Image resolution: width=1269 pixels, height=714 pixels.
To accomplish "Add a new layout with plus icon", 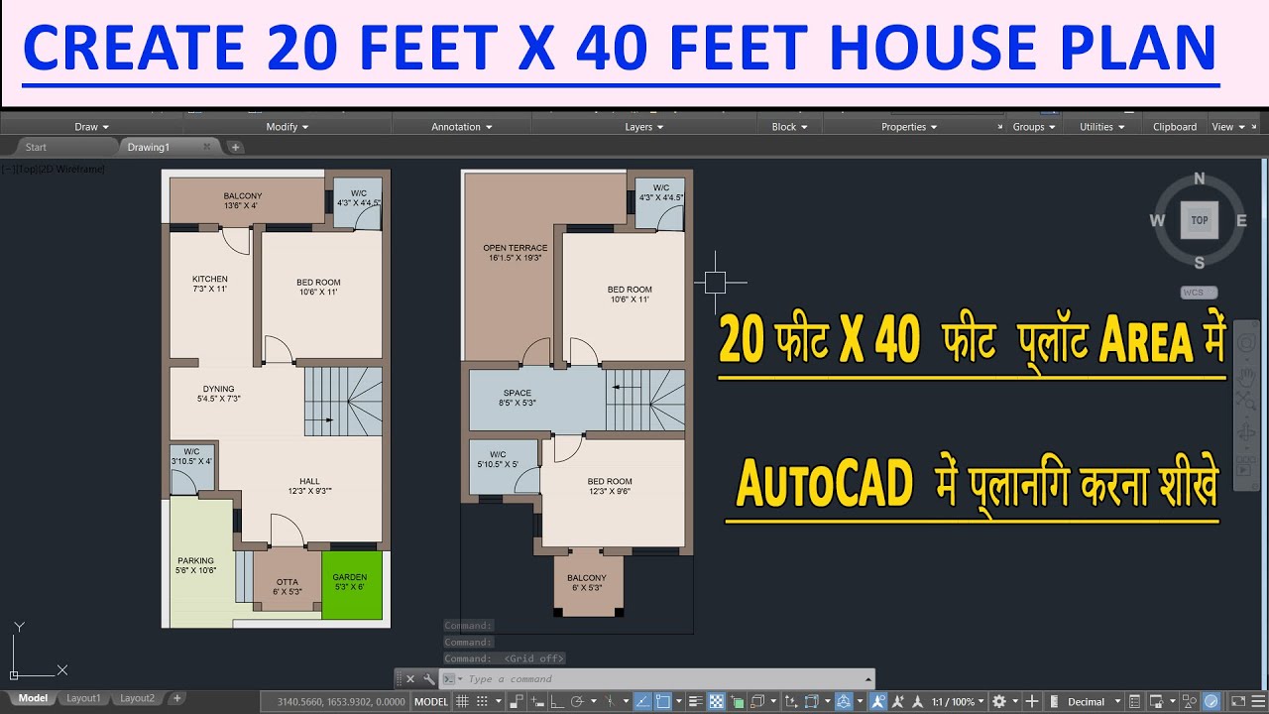I will coord(177,698).
